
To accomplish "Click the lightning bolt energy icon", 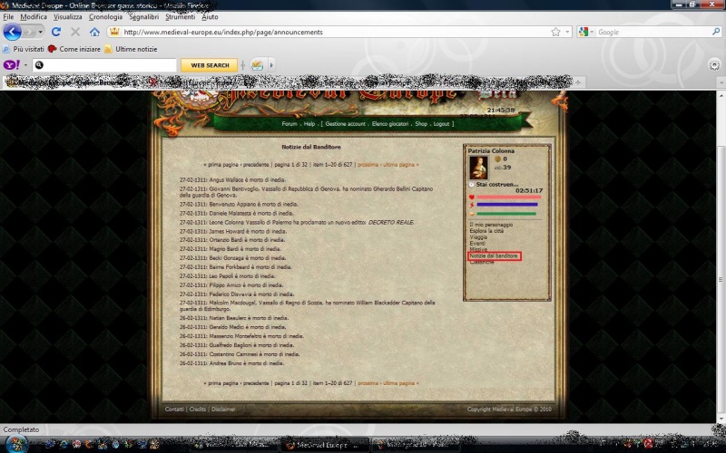I will pos(472,205).
